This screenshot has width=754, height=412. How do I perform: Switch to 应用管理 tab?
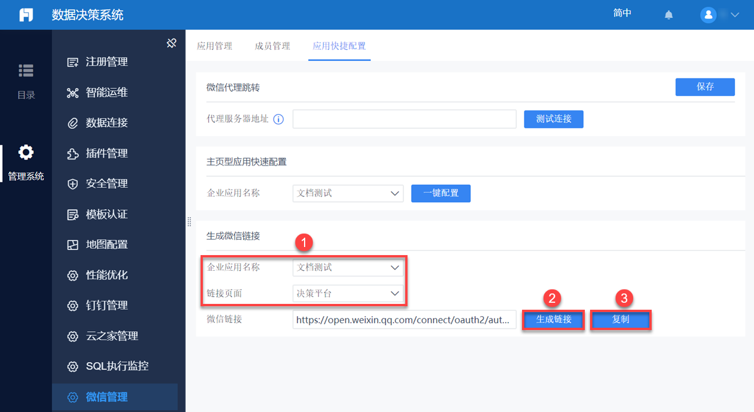pos(215,46)
